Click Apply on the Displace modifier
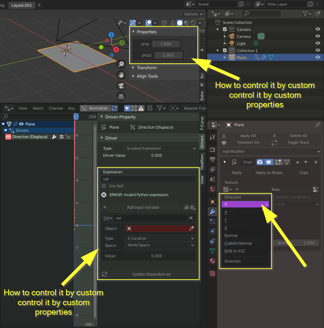This screenshot has width=324, height=328. click(x=236, y=173)
